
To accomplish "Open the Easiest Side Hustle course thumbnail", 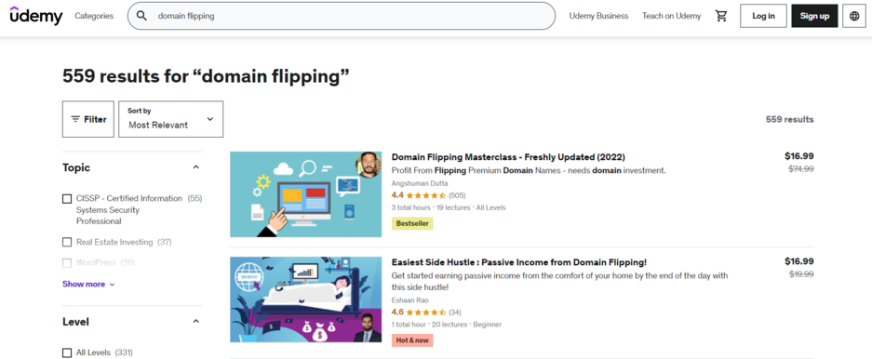I will [306, 299].
